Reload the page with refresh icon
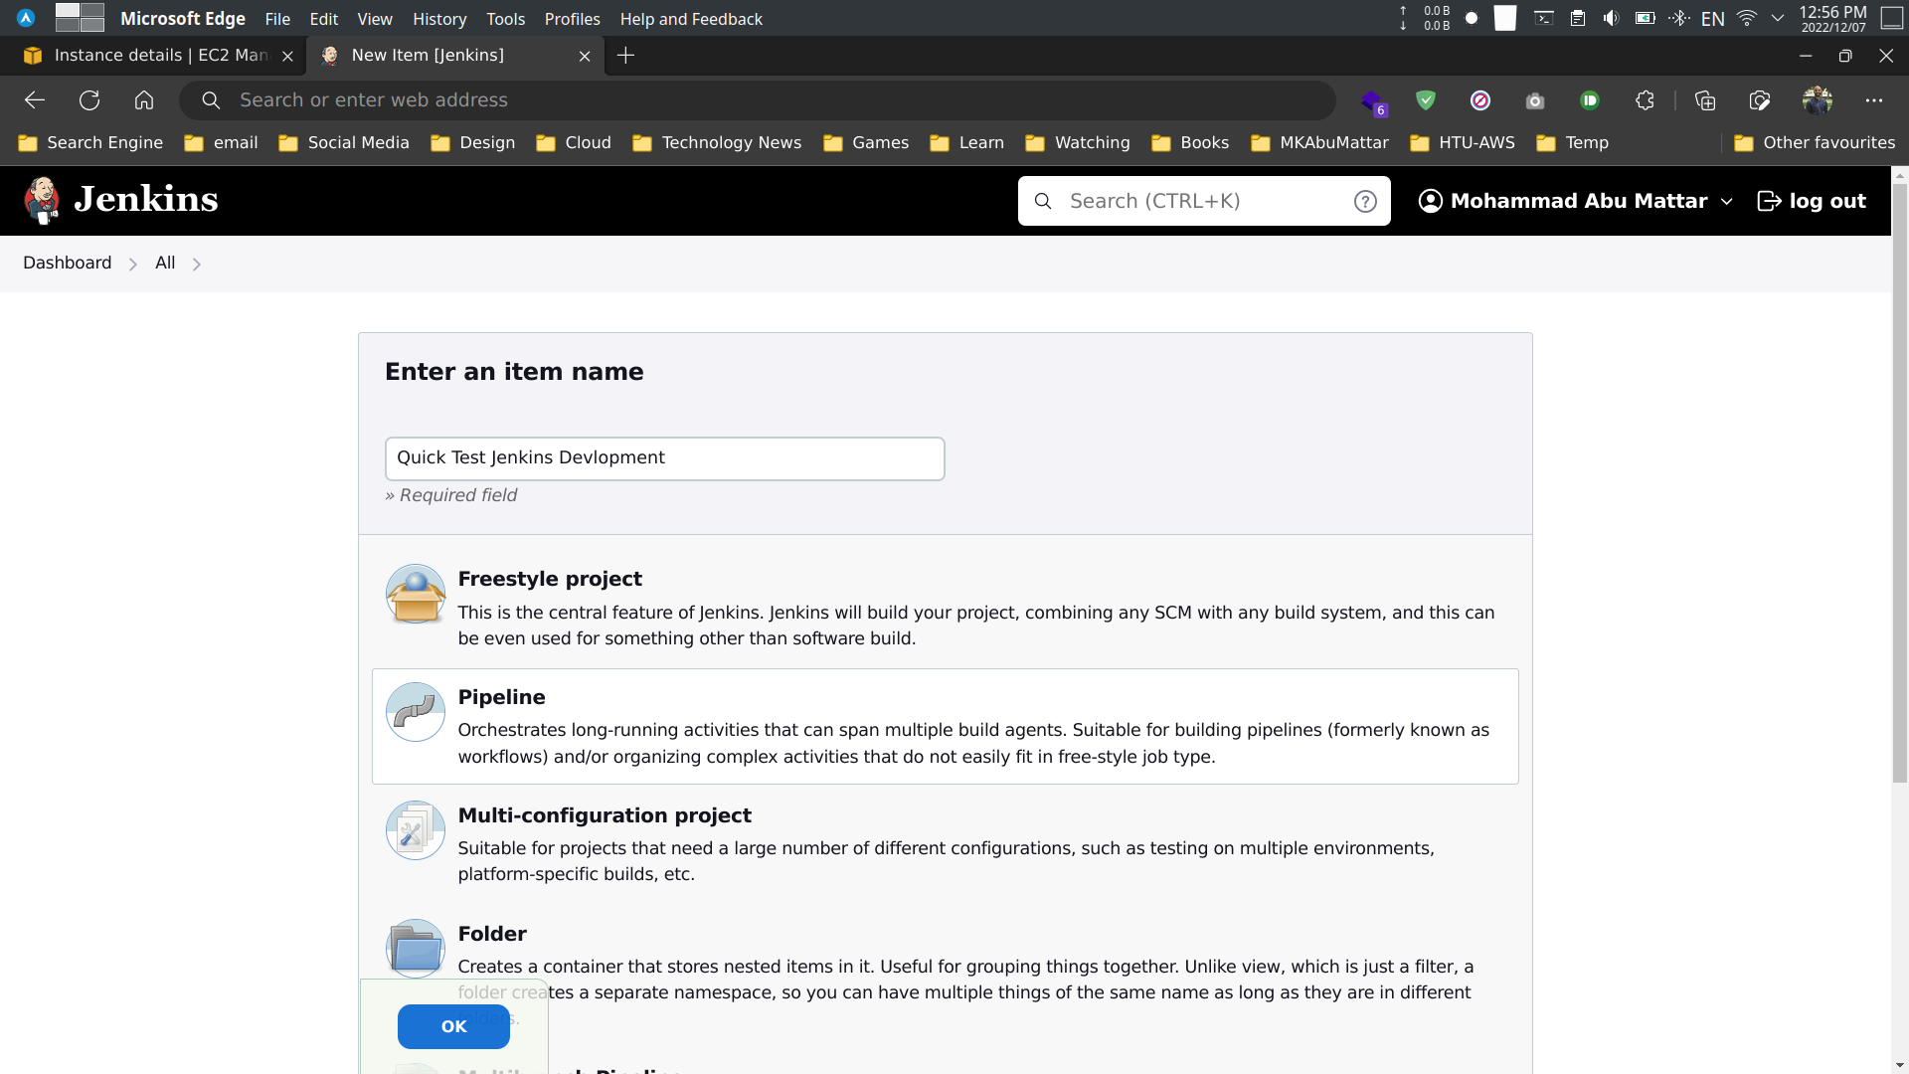This screenshot has width=1909, height=1074. (89, 100)
